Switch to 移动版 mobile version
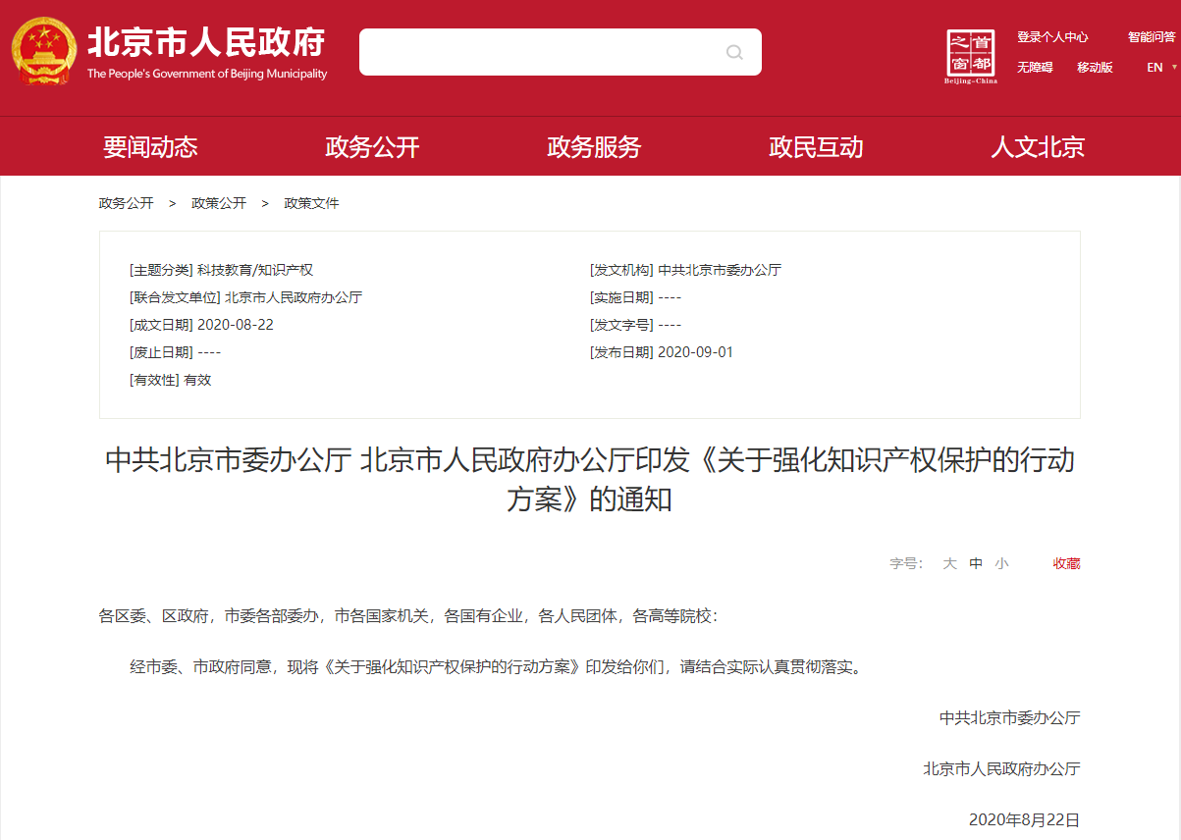Screen dimensions: 1181x840 (1094, 68)
